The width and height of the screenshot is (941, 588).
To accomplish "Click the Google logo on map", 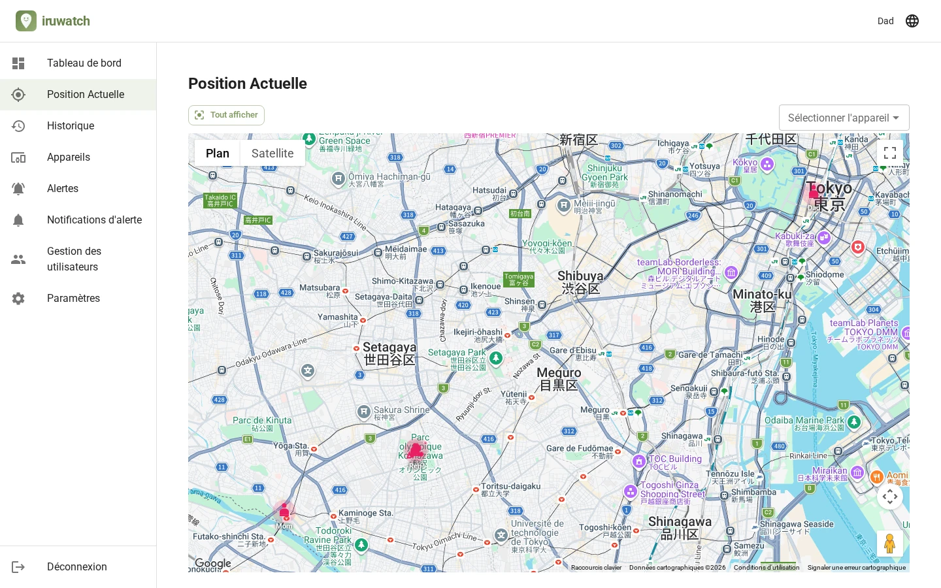I will click(213, 563).
